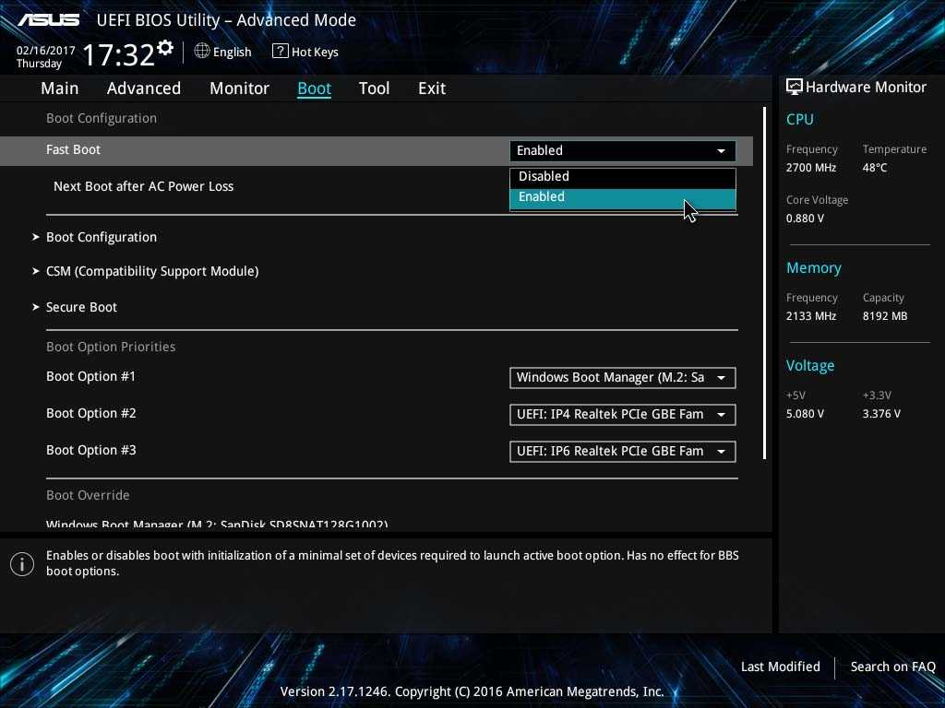Select Next Boot after AC Power Loss
Screen dimensions: 945x708
(x=143, y=186)
